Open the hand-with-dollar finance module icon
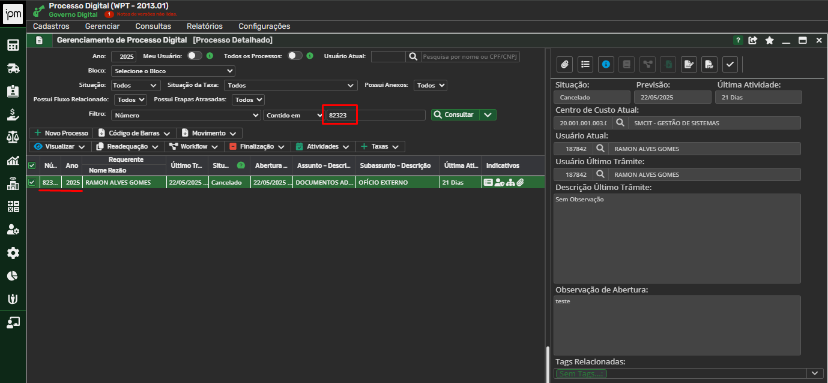 (13, 114)
